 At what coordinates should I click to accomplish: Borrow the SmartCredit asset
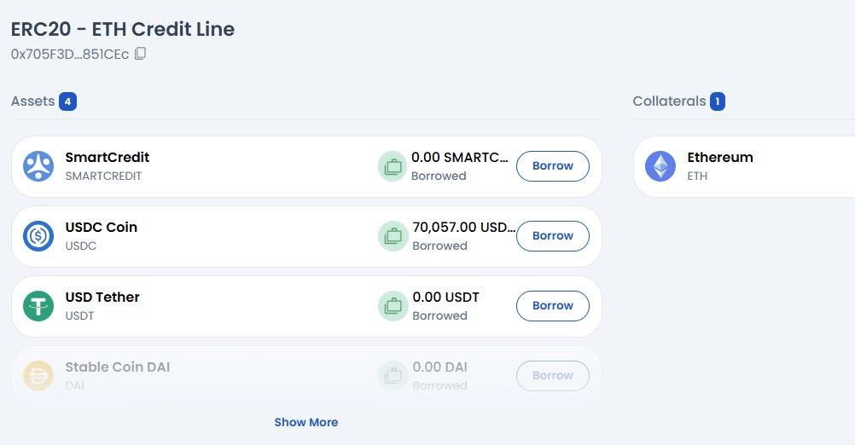tap(552, 166)
